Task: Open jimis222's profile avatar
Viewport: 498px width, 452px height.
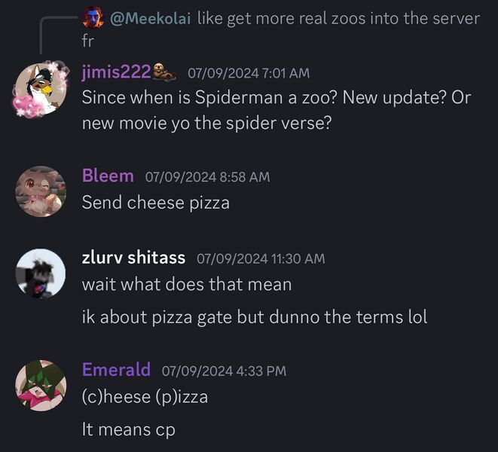Action: 38,90
